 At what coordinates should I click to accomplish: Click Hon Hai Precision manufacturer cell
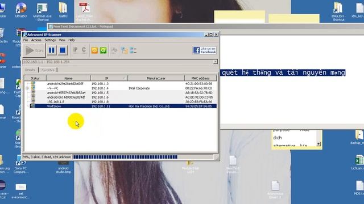pos(149,106)
